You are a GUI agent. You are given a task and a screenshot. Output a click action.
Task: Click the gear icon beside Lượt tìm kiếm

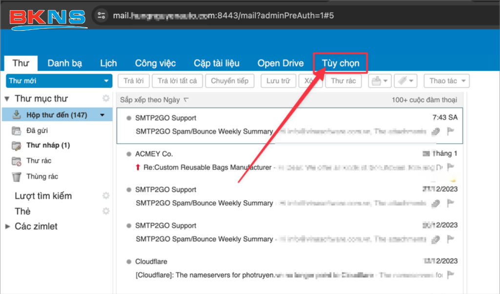click(x=105, y=196)
